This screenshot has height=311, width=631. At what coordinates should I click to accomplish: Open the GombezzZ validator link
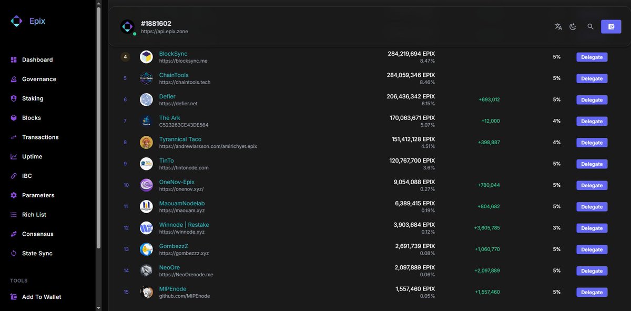174,246
